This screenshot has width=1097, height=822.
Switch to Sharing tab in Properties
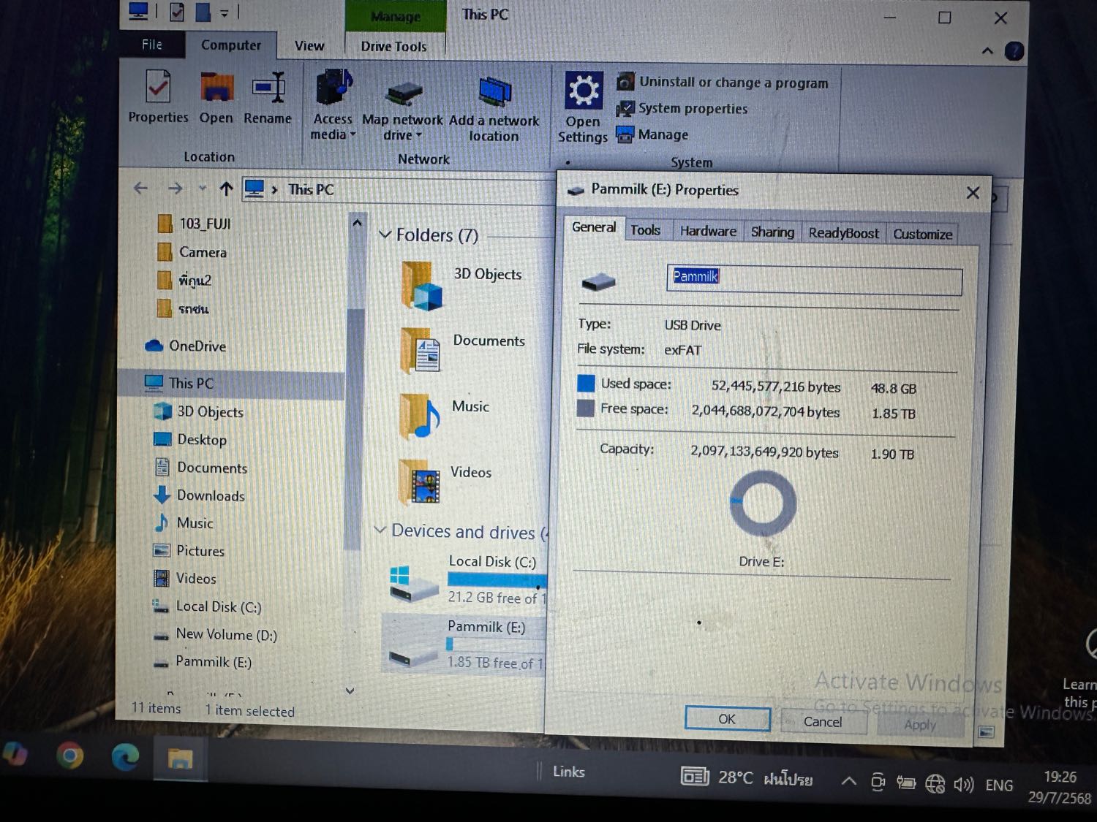[x=772, y=232]
